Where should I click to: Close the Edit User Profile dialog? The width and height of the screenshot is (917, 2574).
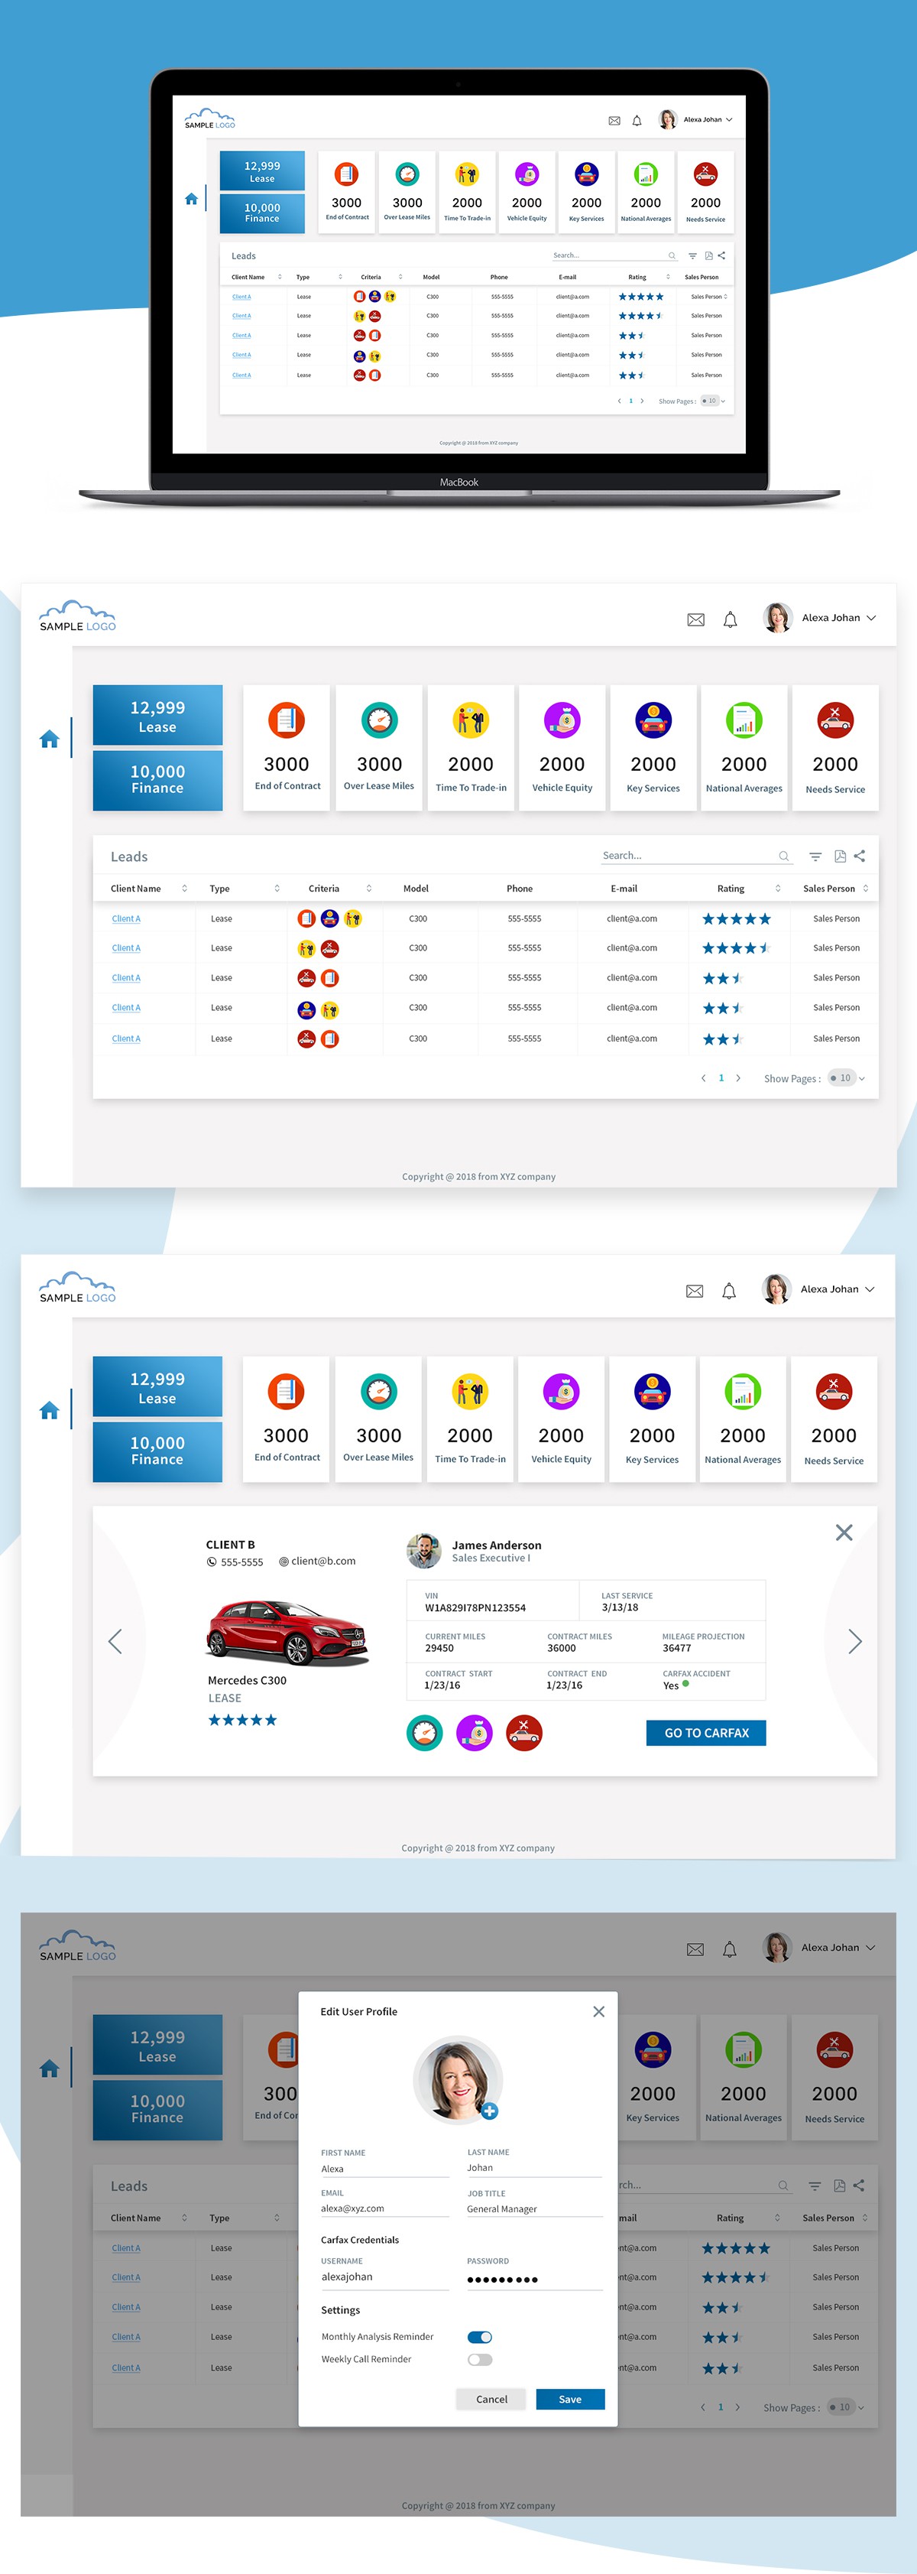click(x=598, y=2011)
